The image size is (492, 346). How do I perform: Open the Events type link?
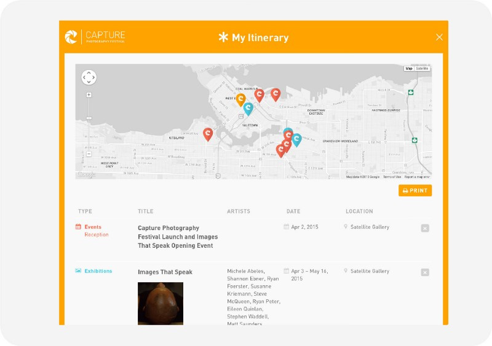(93, 227)
